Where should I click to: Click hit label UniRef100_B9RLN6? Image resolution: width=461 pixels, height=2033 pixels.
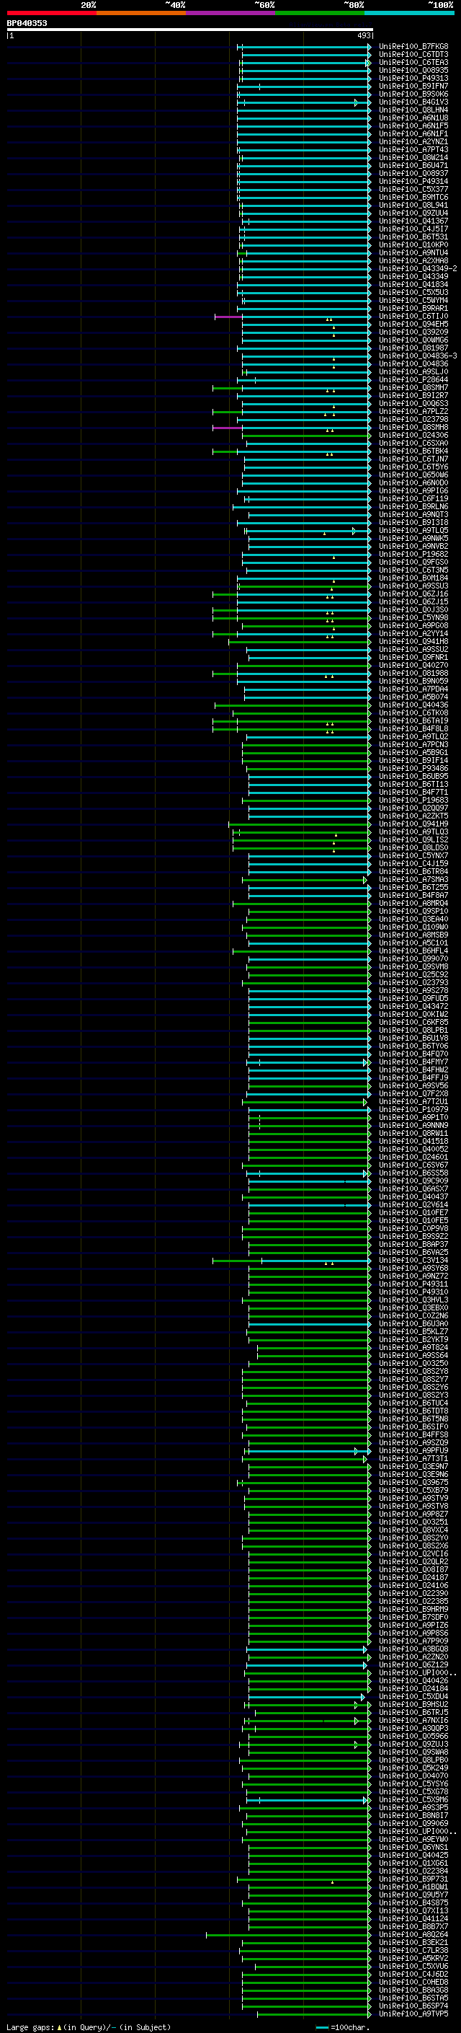click(x=413, y=507)
